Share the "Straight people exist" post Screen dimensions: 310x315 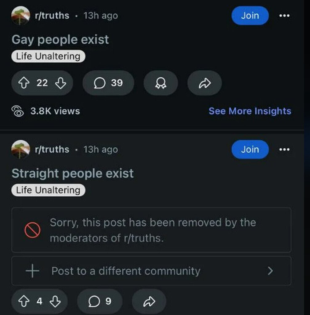[x=149, y=301]
